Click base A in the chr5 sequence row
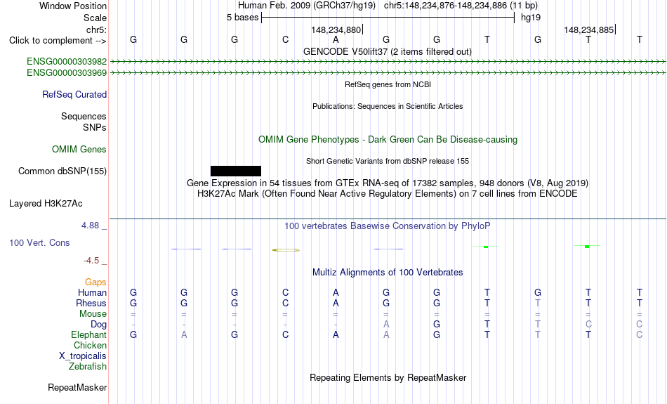The width and height of the screenshot is (667, 404). coord(336,39)
